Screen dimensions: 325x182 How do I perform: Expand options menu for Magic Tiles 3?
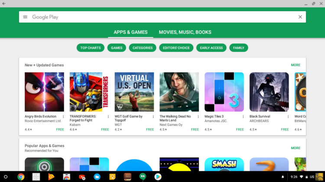pyautogui.click(x=244, y=117)
